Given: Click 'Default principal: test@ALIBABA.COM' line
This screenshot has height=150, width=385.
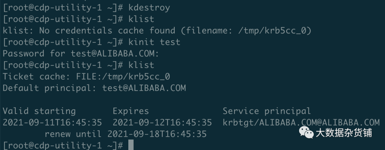Looking at the screenshot, I should (94, 88).
